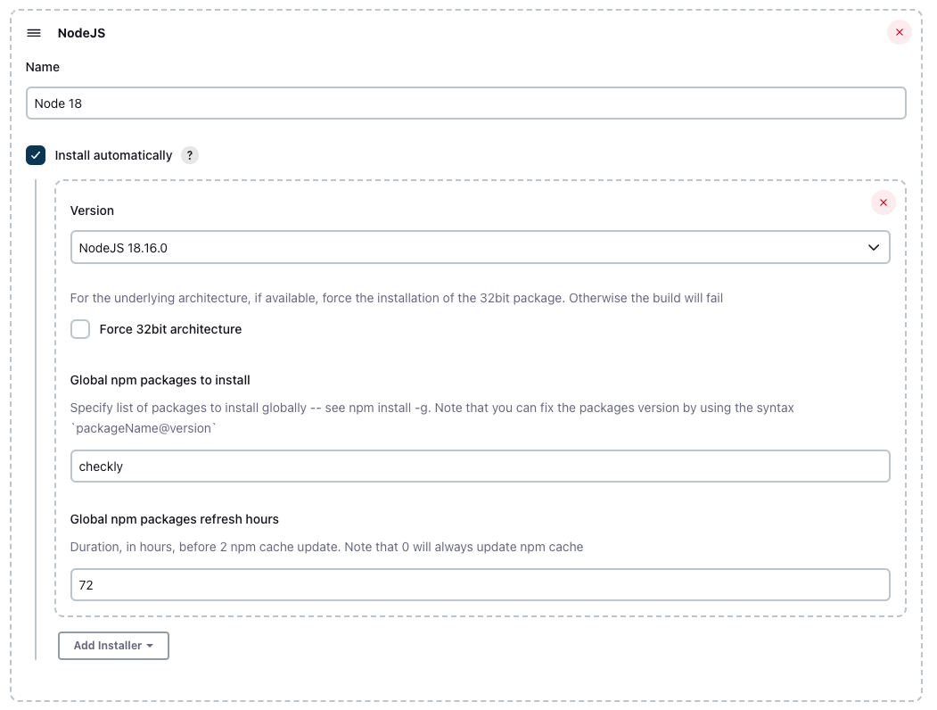Click the NodeJS heading label
Viewport: 937px width, 710px height.
[81, 32]
